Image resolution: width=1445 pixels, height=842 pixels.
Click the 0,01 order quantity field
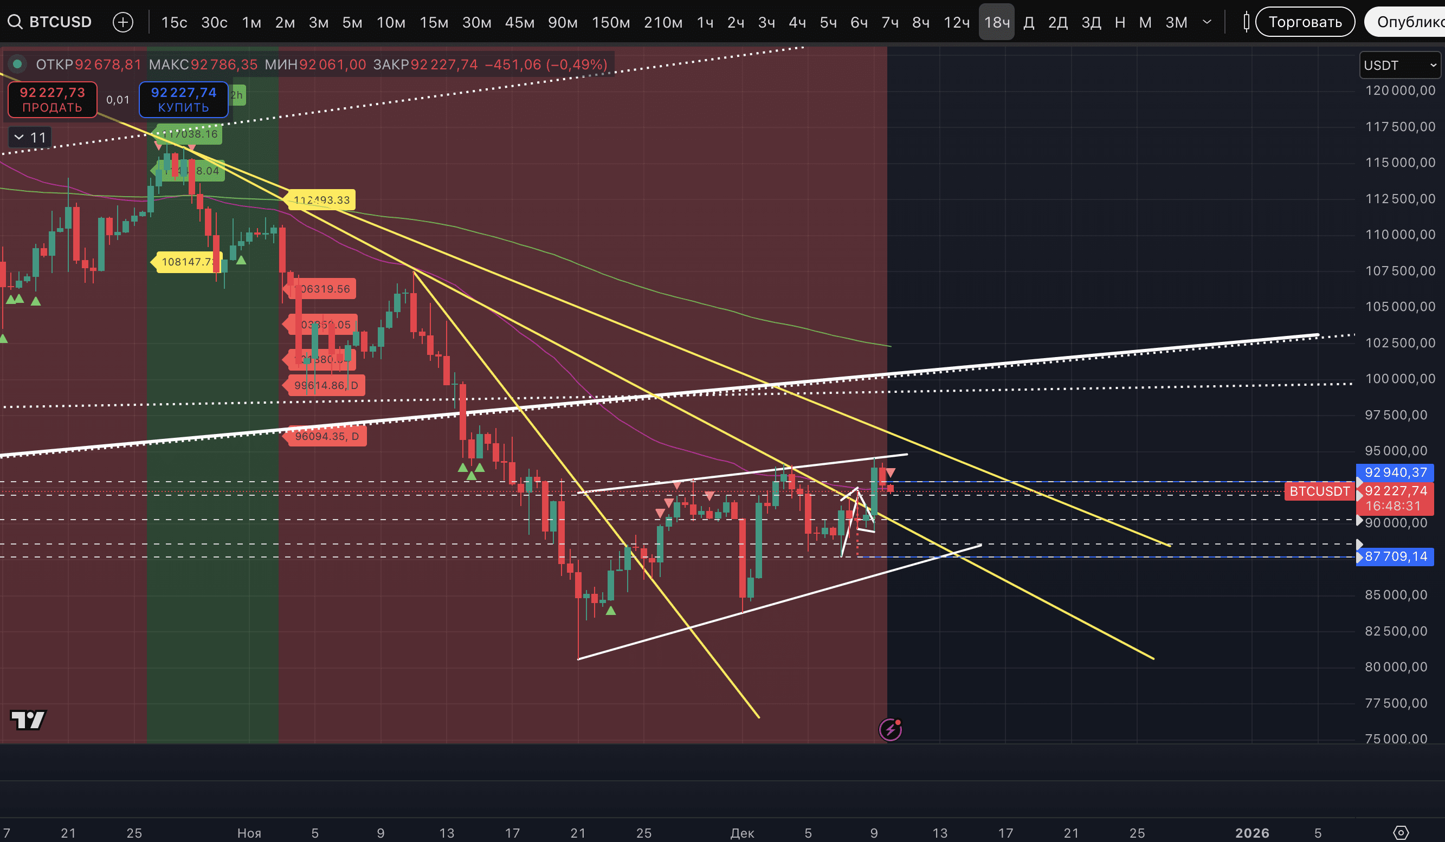[118, 100]
